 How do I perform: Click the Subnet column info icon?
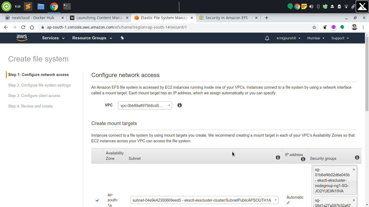click(278, 157)
